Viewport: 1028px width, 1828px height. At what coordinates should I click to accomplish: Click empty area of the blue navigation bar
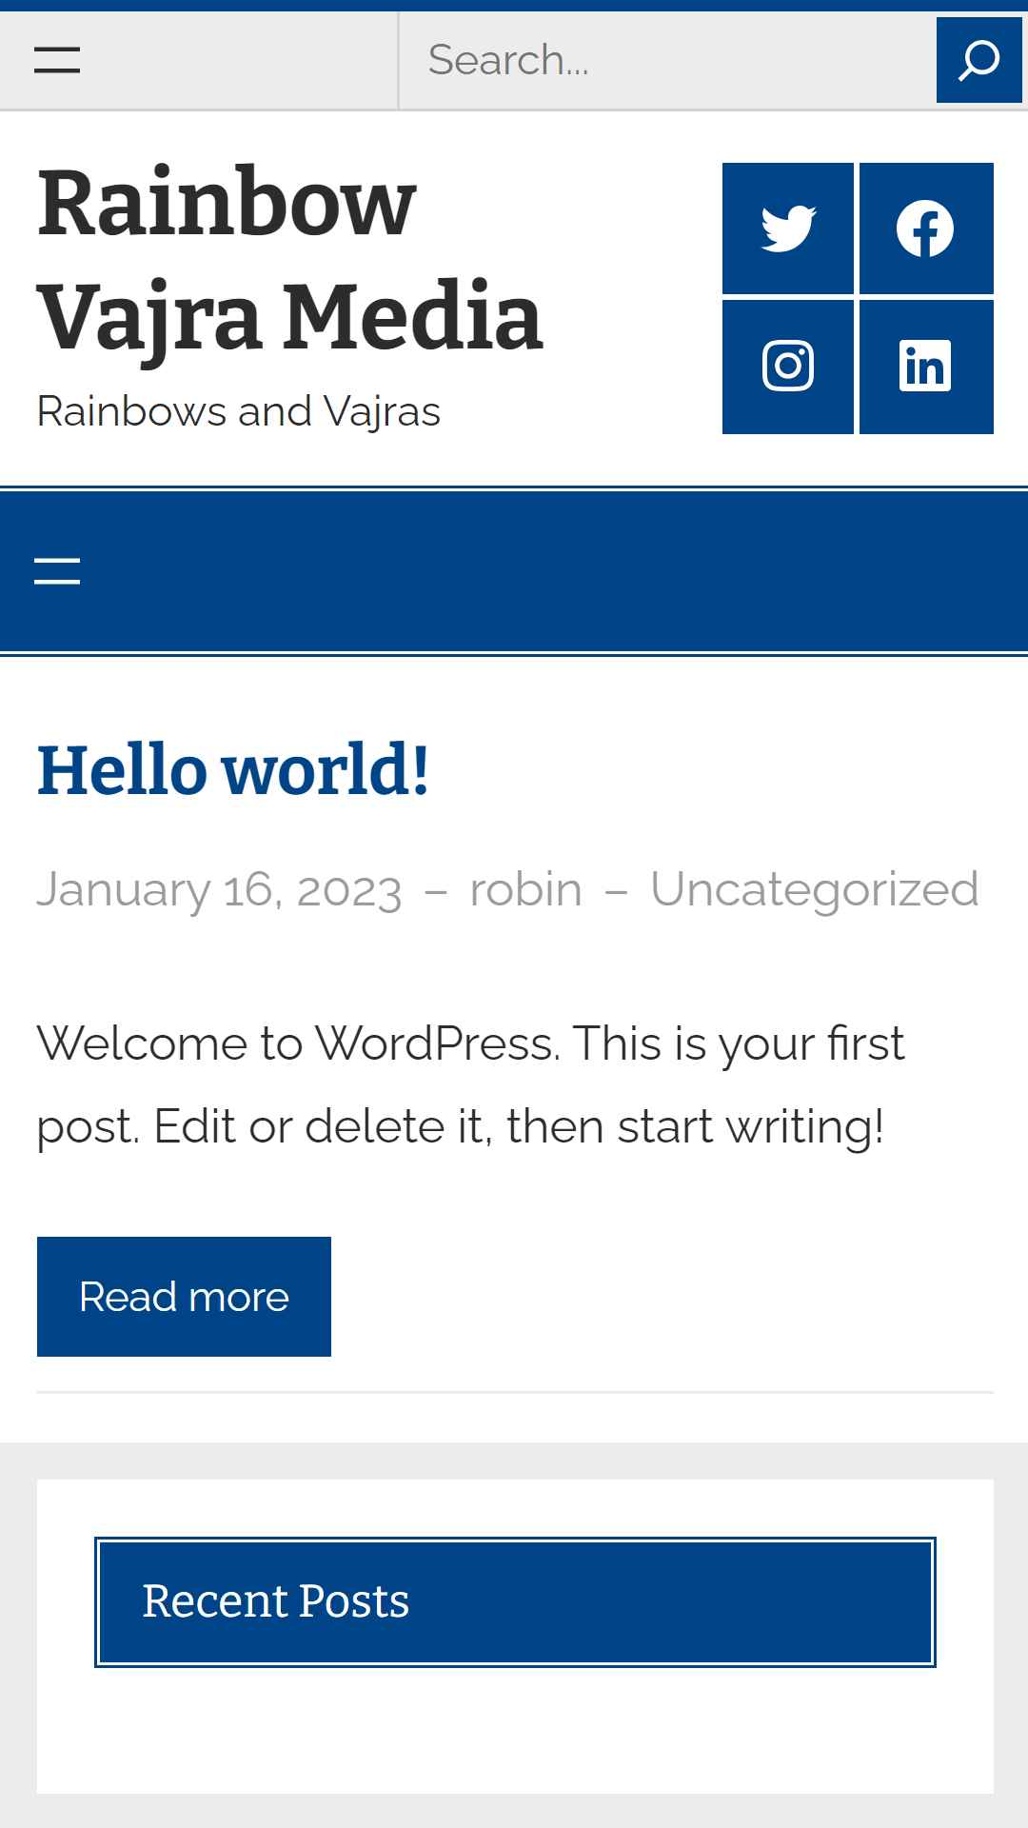552,571
